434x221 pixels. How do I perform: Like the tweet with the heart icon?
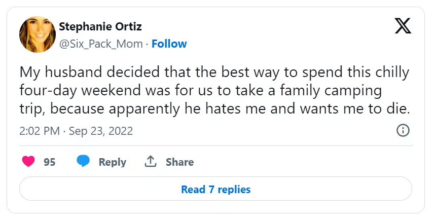[29, 162]
